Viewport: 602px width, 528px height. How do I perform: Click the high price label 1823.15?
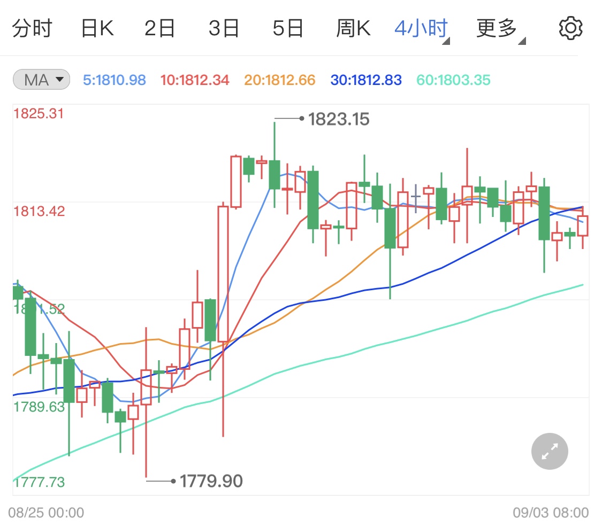[x=339, y=119]
